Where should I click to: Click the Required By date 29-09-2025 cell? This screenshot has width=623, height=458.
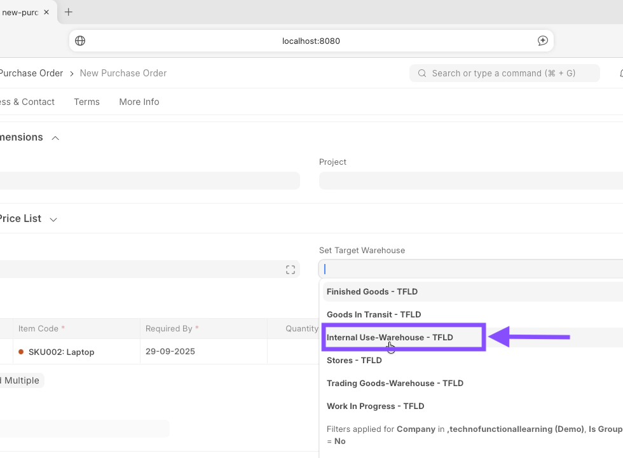[170, 352]
